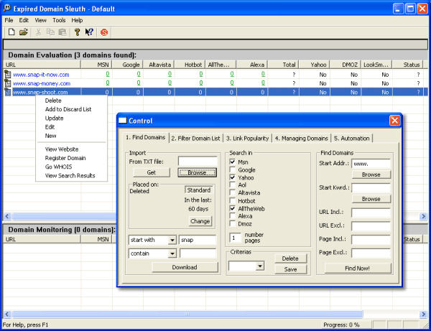Toggle the Msn search checkbox
The width and height of the screenshot is (431, 331).
(x=233, y=162)
